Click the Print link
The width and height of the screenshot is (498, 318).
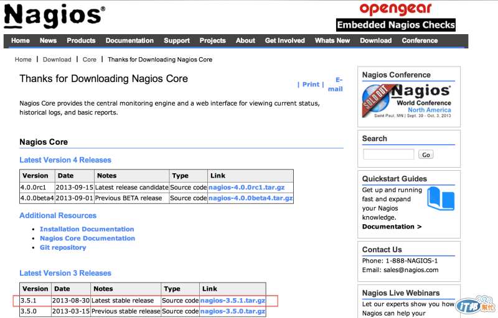[x=311, y=84]
